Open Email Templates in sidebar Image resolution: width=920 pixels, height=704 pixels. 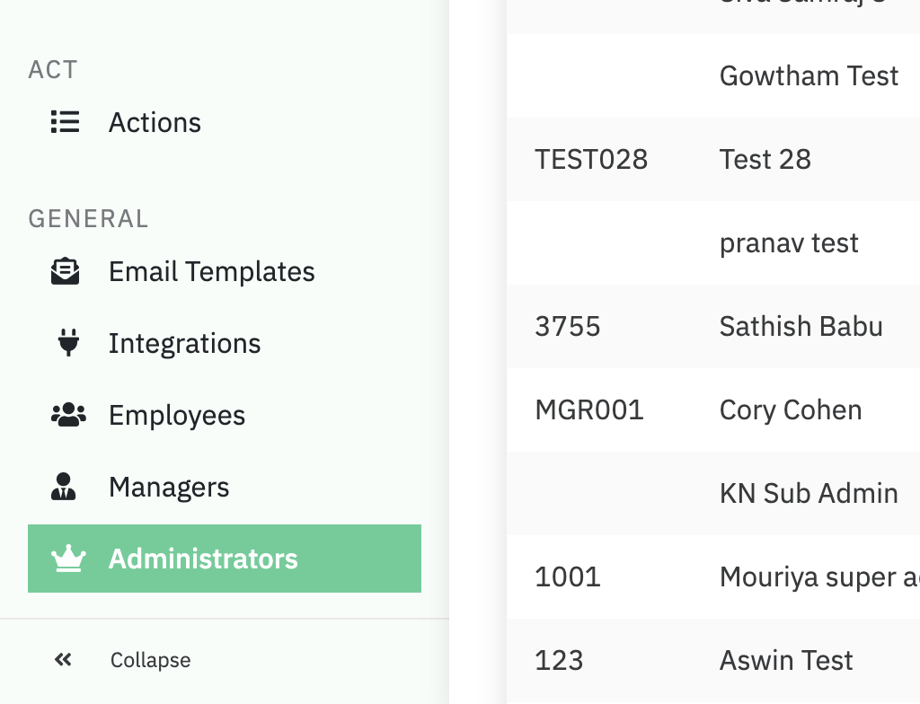click(x=211, y=271)
